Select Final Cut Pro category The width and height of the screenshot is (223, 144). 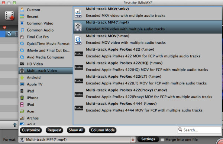[x=45, y=37]
